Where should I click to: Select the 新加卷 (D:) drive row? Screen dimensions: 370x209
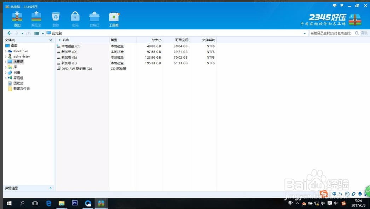click(x=136, y=52)
